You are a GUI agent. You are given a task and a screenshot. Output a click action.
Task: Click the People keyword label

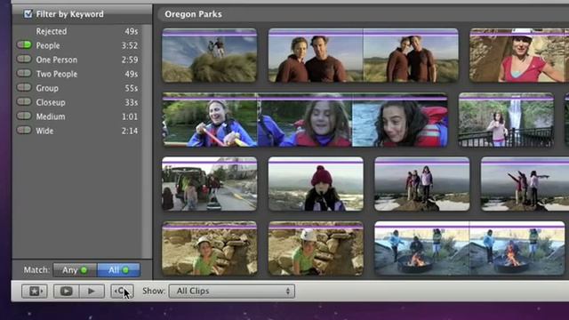tap(48, 45)
